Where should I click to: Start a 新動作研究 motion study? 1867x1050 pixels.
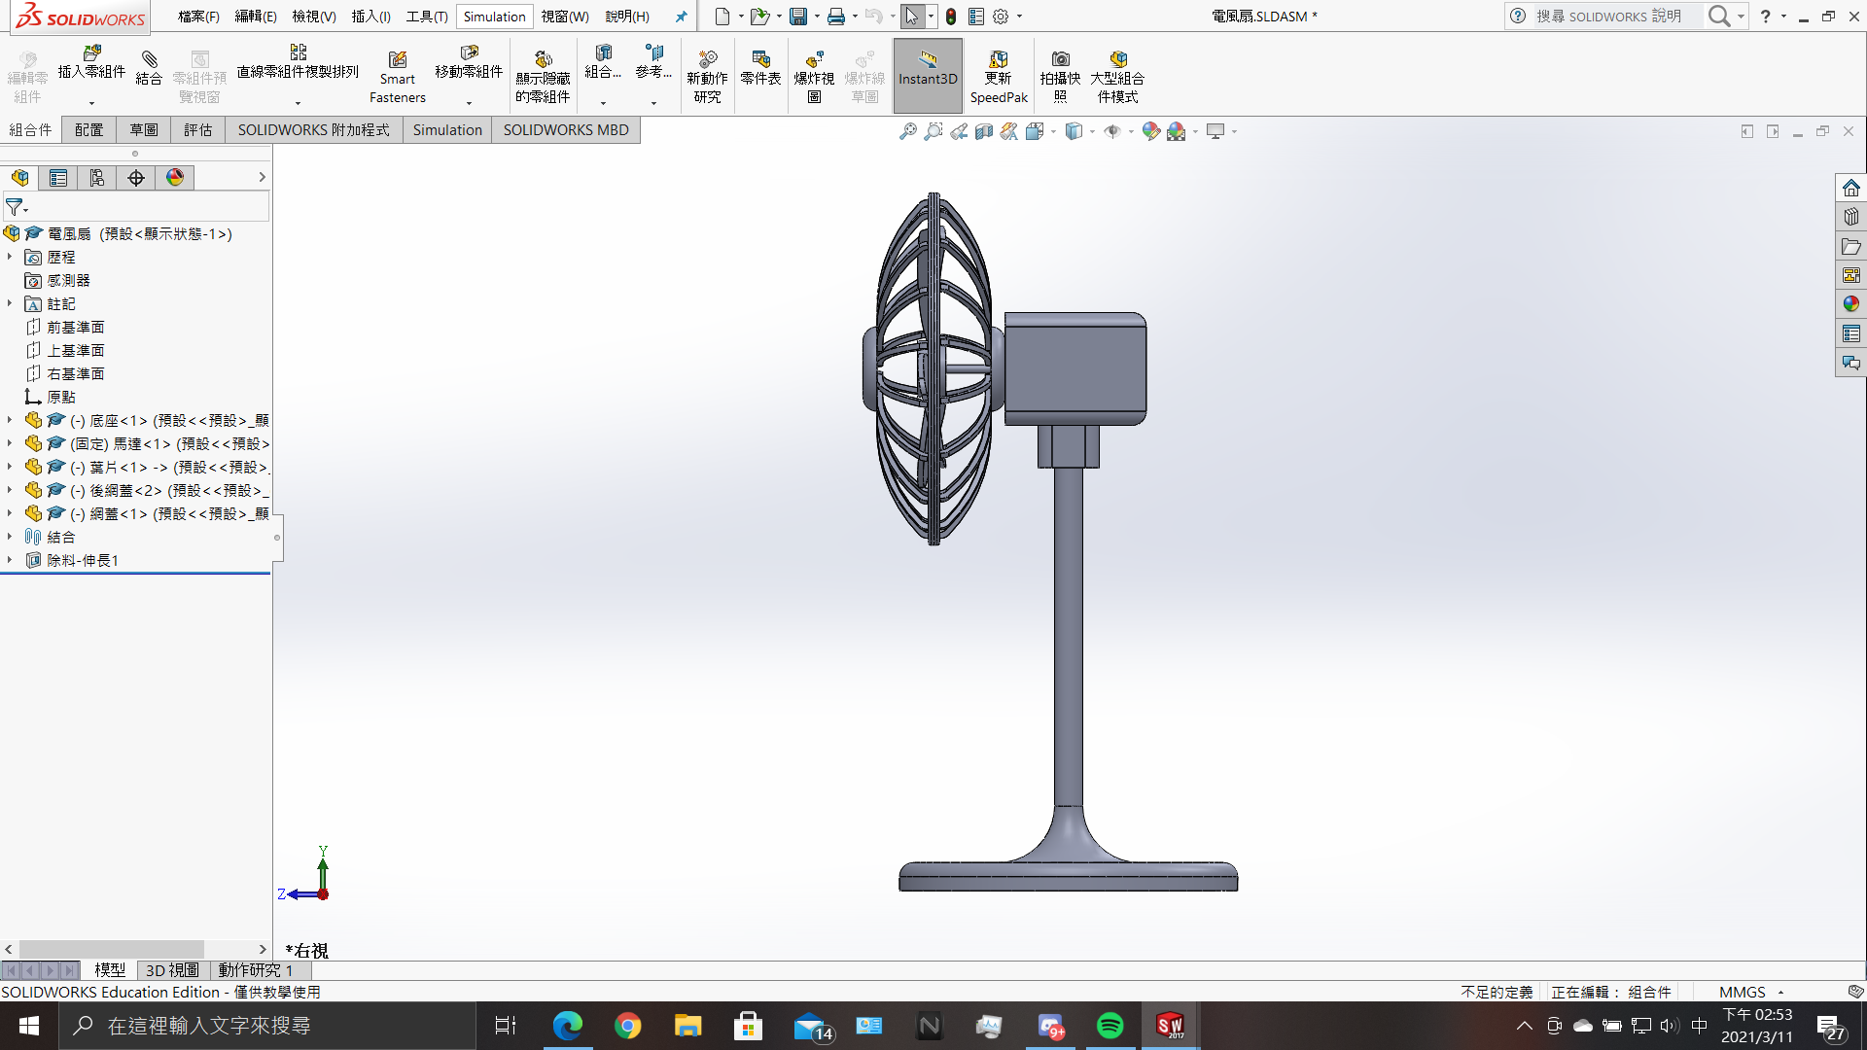[x=707, y=76]
